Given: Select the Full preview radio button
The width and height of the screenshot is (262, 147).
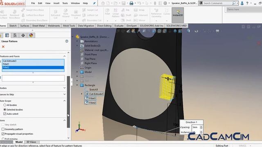Looking at the screenshot, I should (x=3, y=139).
